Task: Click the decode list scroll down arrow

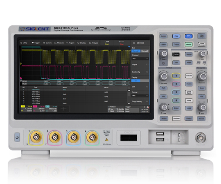Action: click(129, 103)
